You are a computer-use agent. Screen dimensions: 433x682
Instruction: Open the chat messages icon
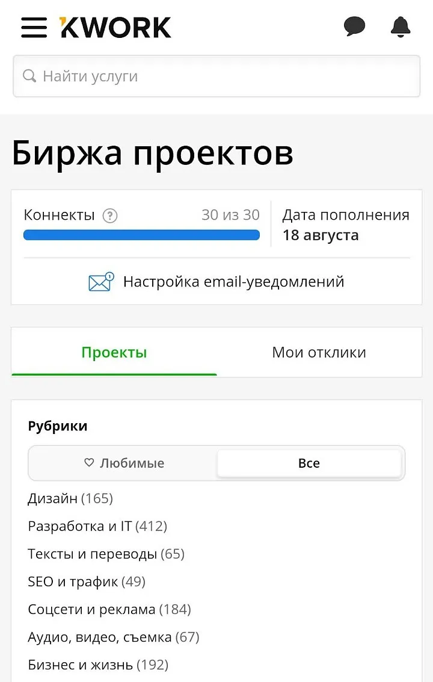354,26
